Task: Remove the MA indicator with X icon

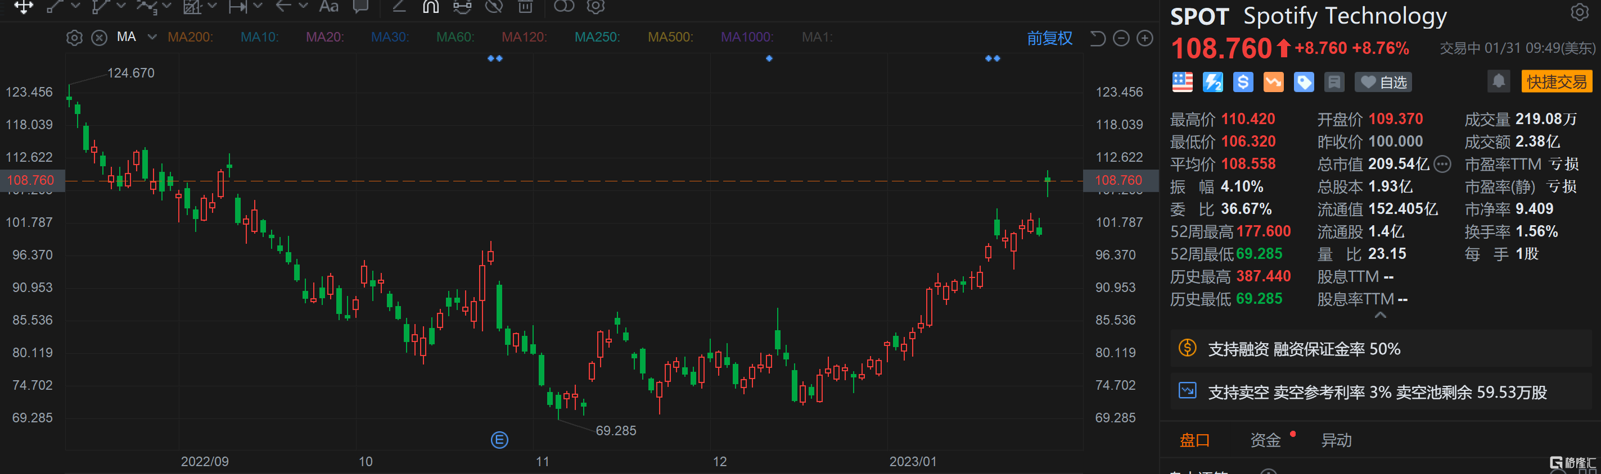Action: pyautogui.click(x=100, y=38)
